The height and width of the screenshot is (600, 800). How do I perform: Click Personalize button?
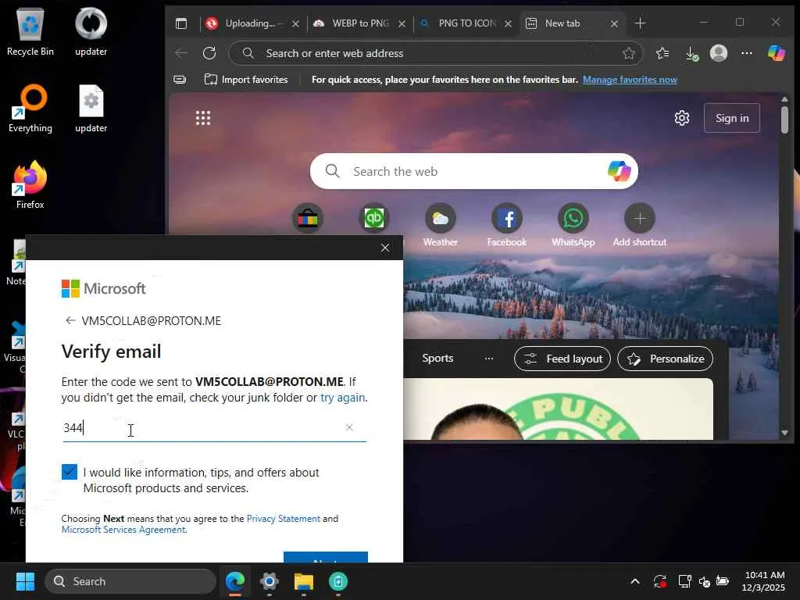pos(665,359)
